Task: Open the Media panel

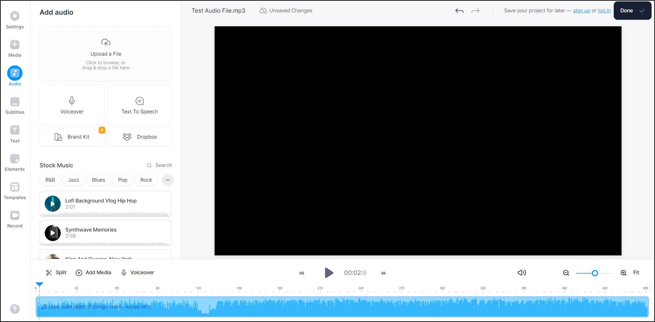Action: pos(15,47)
